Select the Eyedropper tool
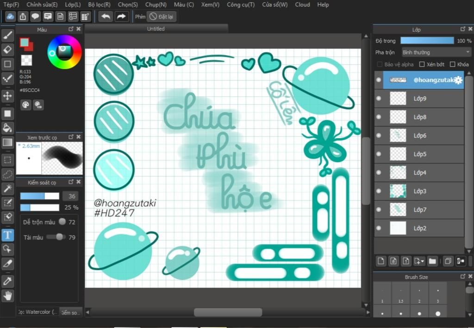Viewport: 474px width, 328px height. [7, 281]
